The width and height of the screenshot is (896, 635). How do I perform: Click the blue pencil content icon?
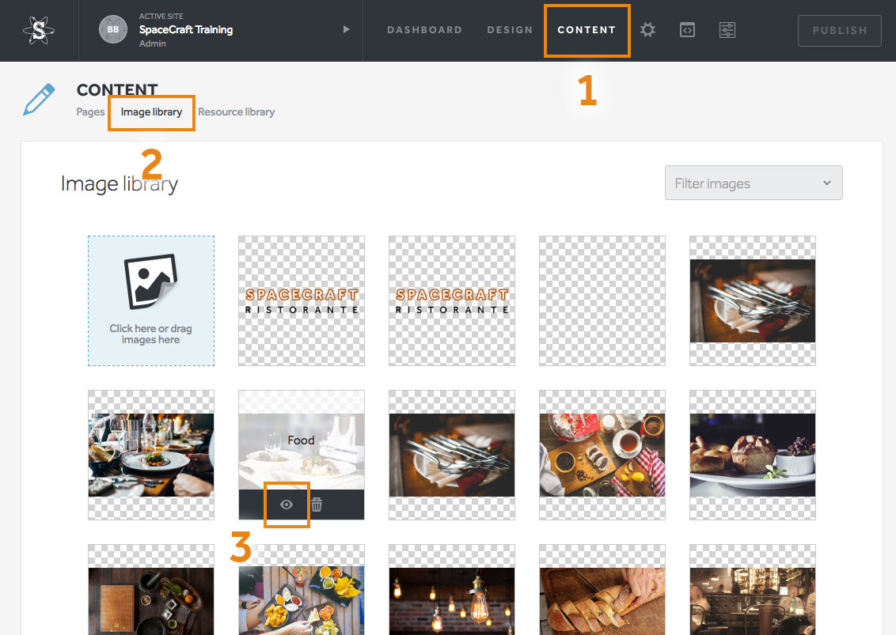pyautogui.click(x=39, y=100)
